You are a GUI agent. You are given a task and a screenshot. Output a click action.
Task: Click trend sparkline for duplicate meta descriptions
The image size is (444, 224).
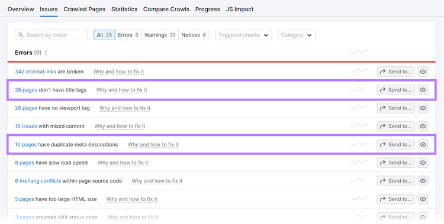click(x=359, y=144)
